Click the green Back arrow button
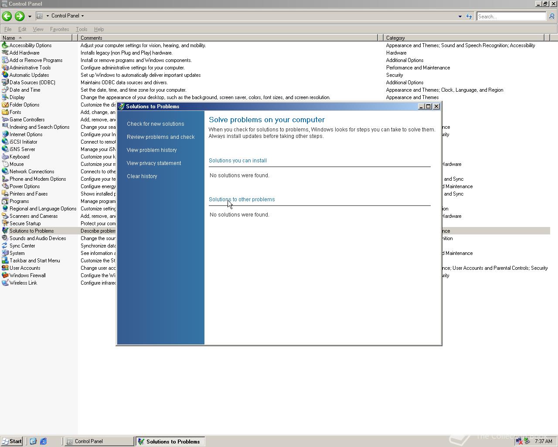 coord(7,16)
